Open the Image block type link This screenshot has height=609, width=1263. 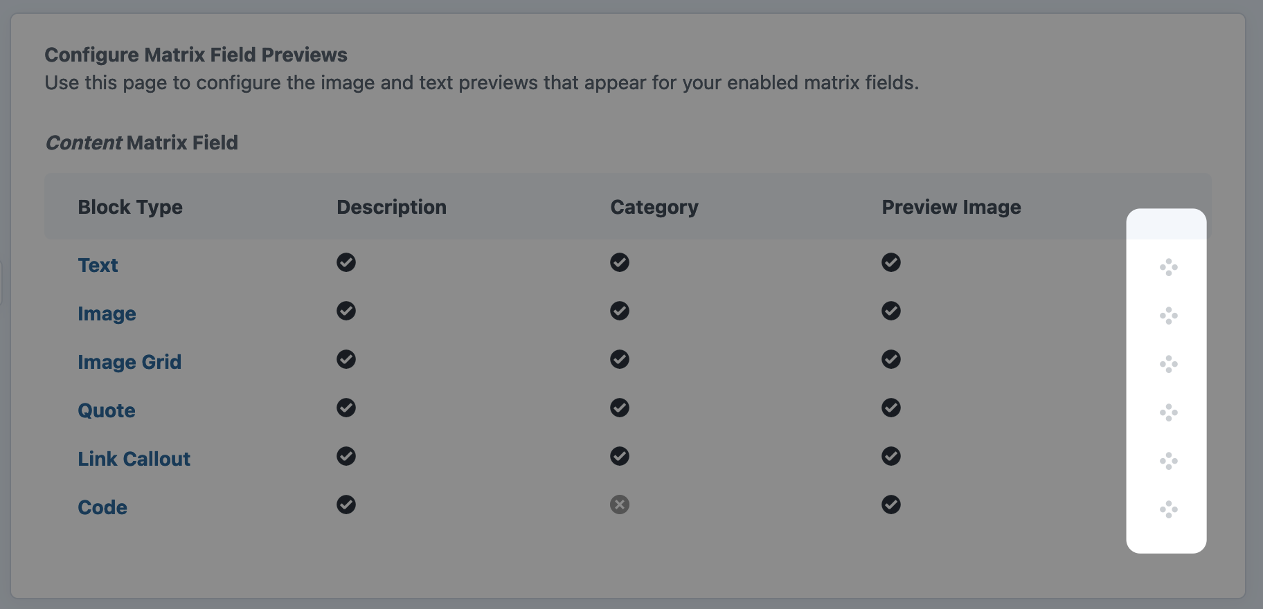(x=107, y=313)
